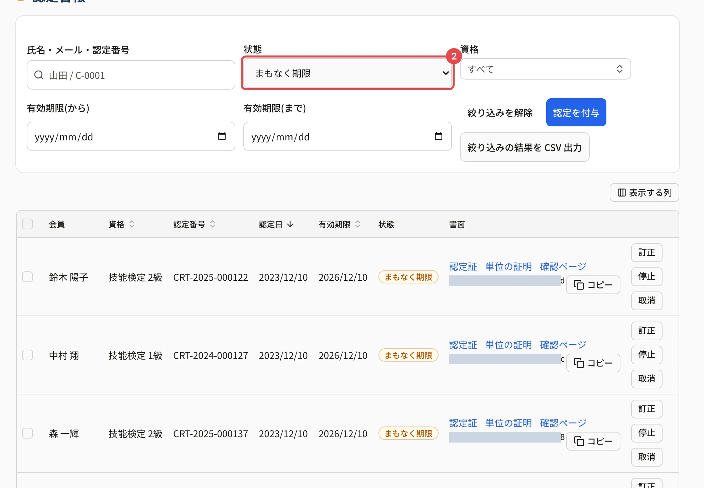Open 認定証 link for 鈴木 陽子
Viewport: 704px width, 488px height.
coord(463,267)
